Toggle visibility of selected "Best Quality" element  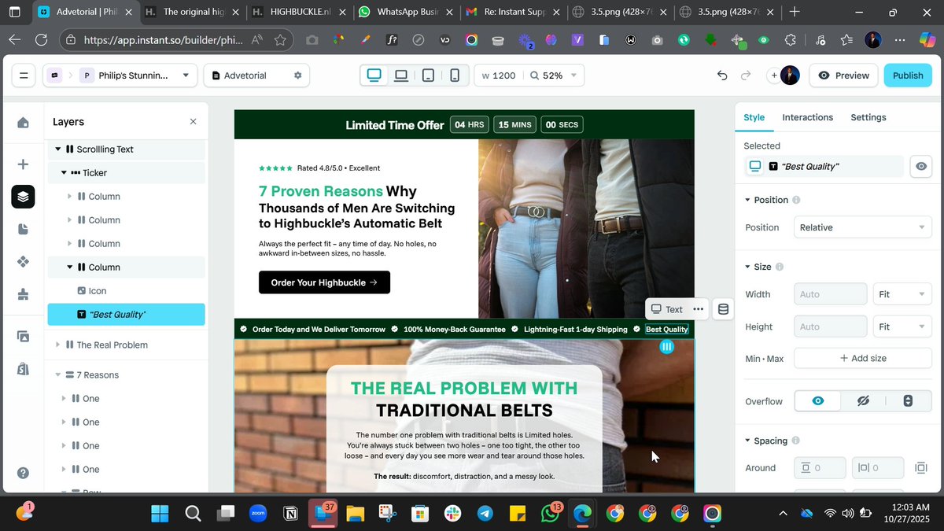click(x=921, y=166)
